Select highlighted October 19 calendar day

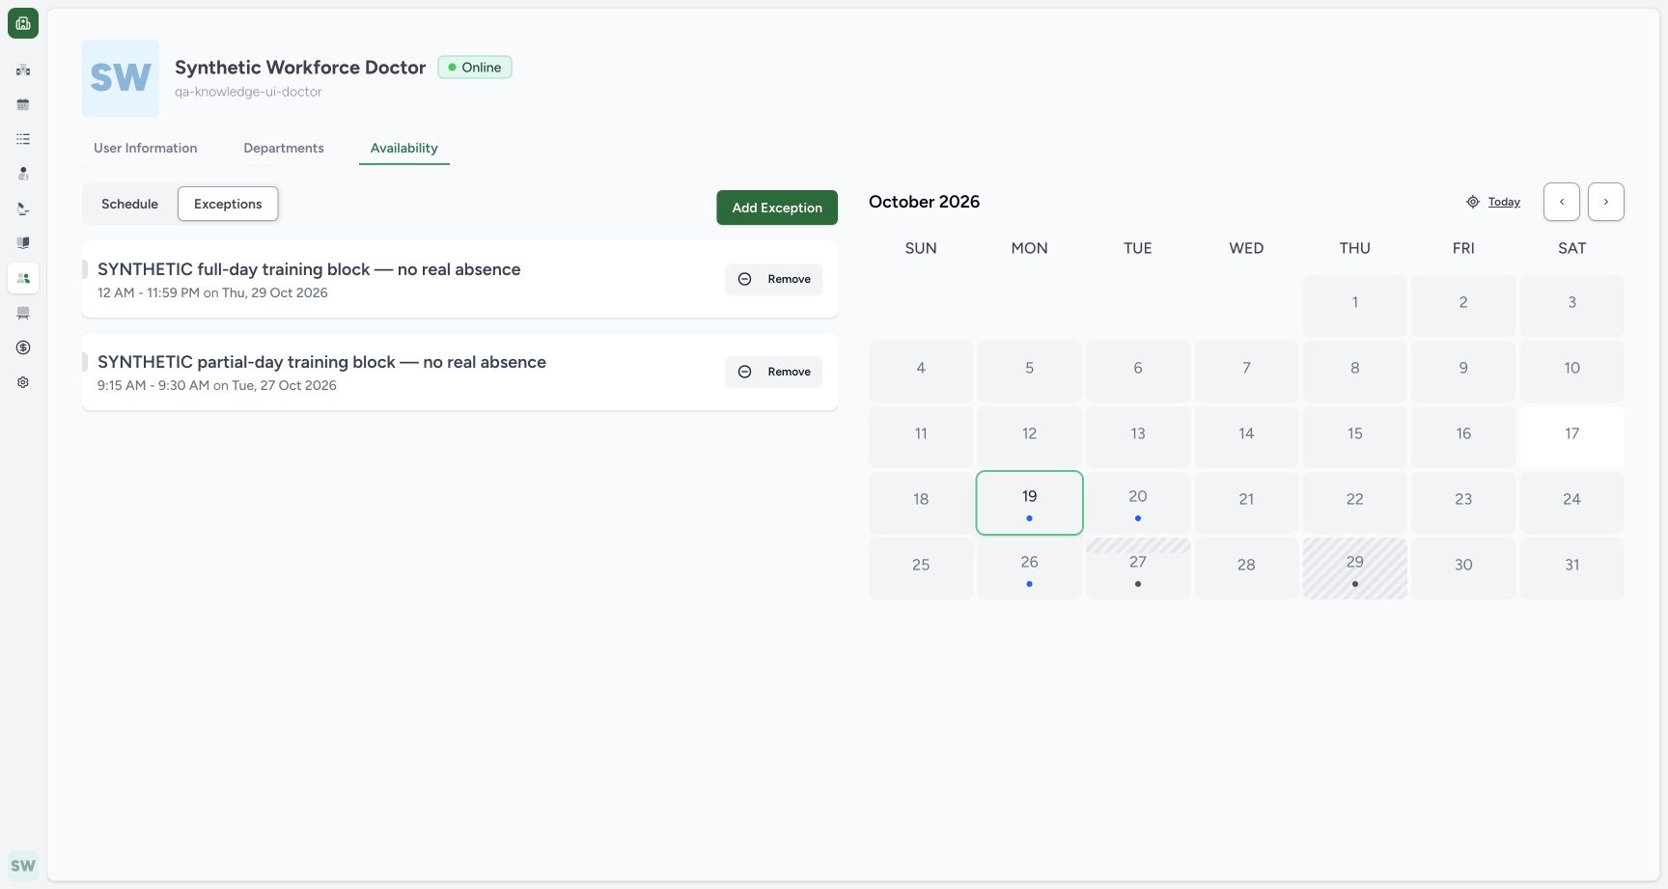[x=1030, y=503]
